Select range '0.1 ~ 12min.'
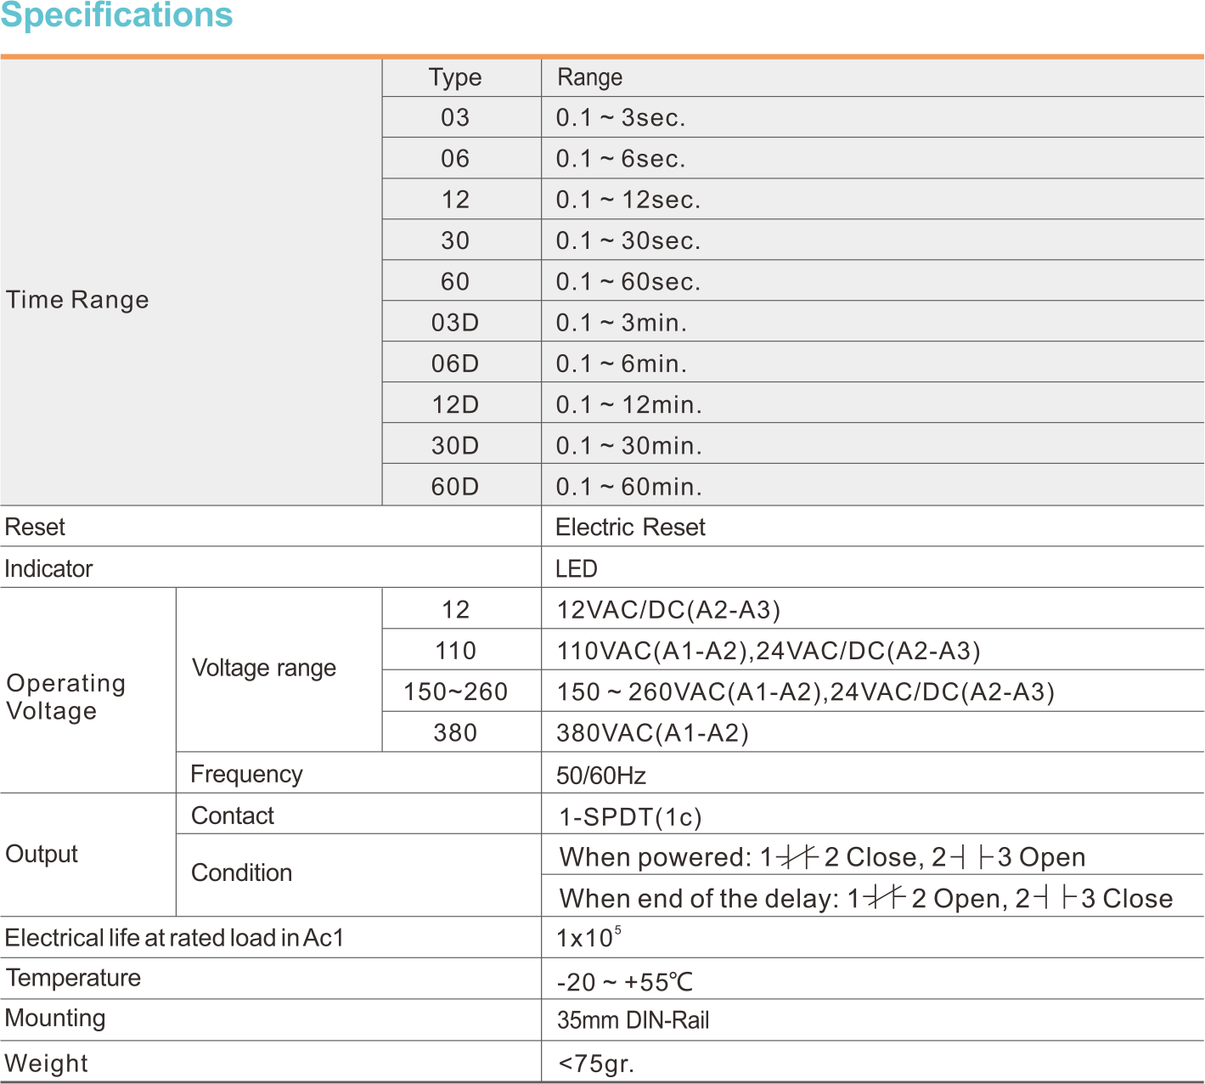Image resolution: width=1205 pixels, height=1084 pixels. pos(629,404)
